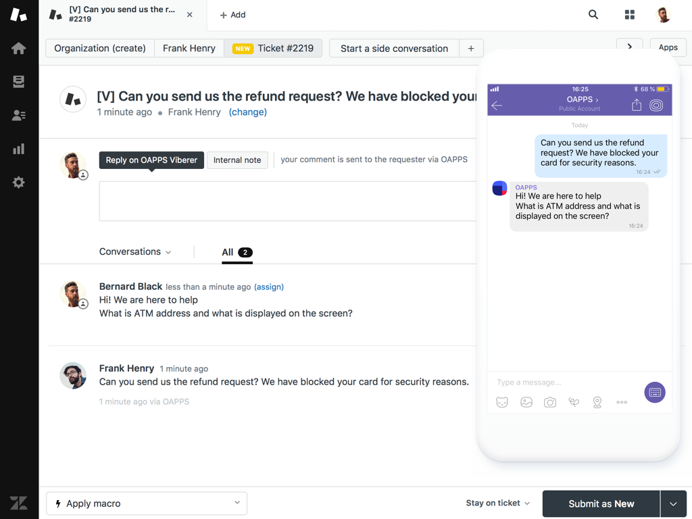Image resolution: width=692 pixels, height=519 pixels.
Task: Click the Submit as New button
Action: [x=601, y=504]
